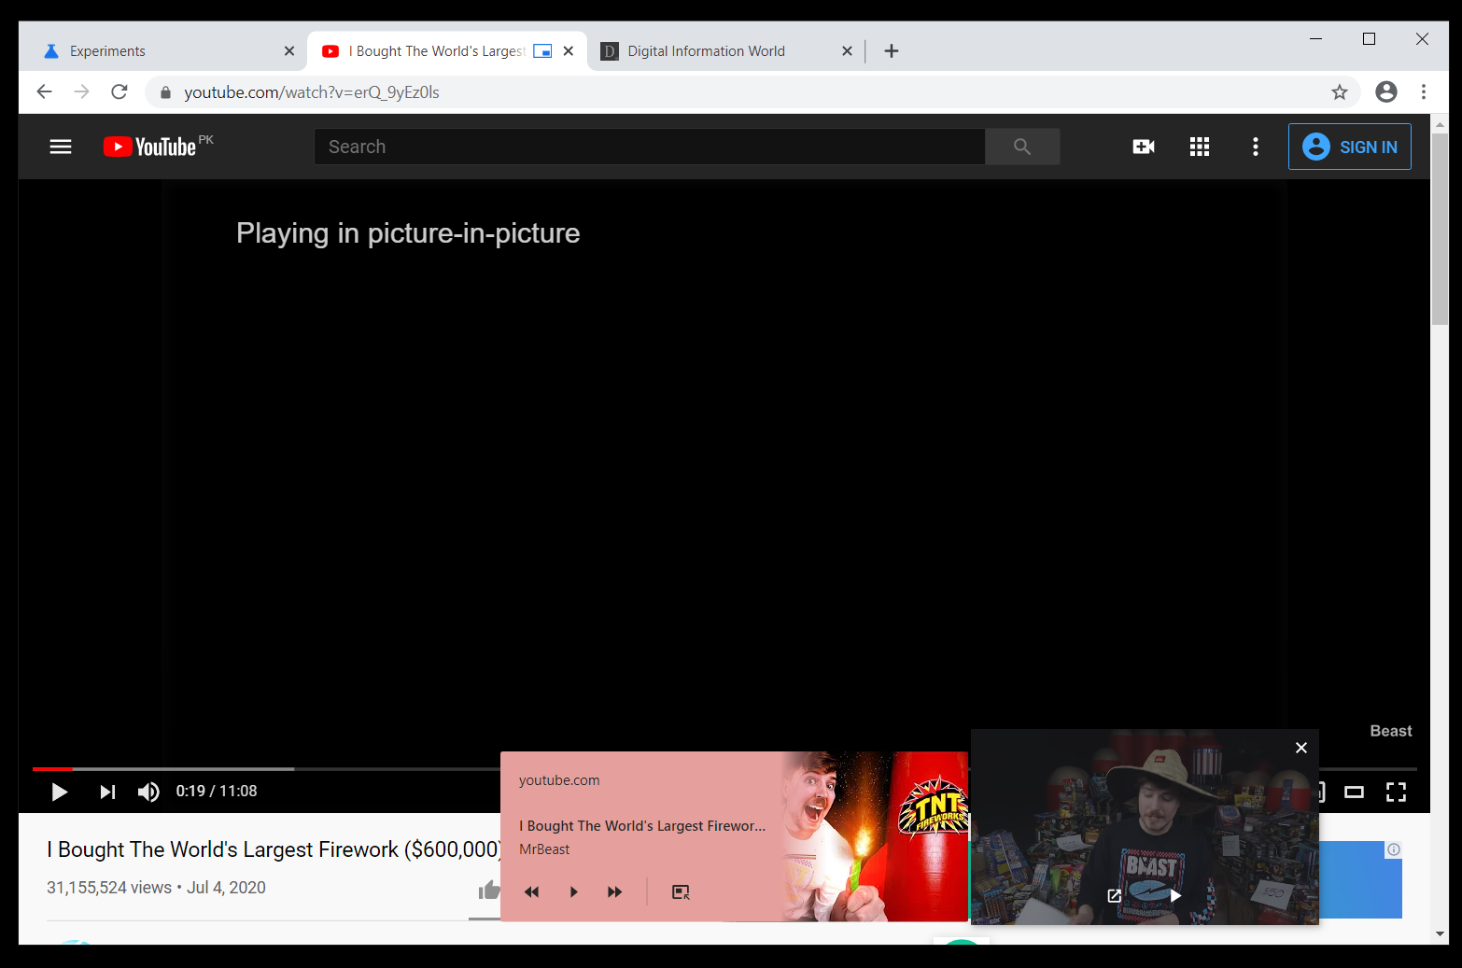This screenshot has height=968, width=1462.
Task: Click the picture-in-picture indicator on the YouTube tab
Action: point(542,51)
